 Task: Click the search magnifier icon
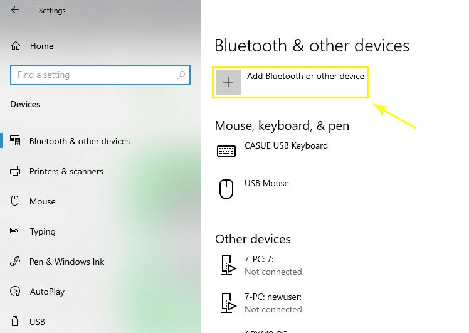(x=182, y=75)
